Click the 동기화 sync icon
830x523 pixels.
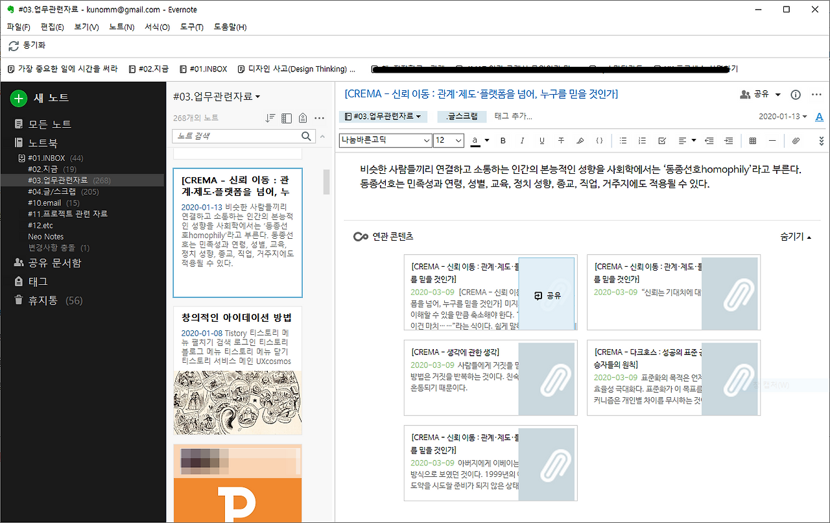[13, 45]
